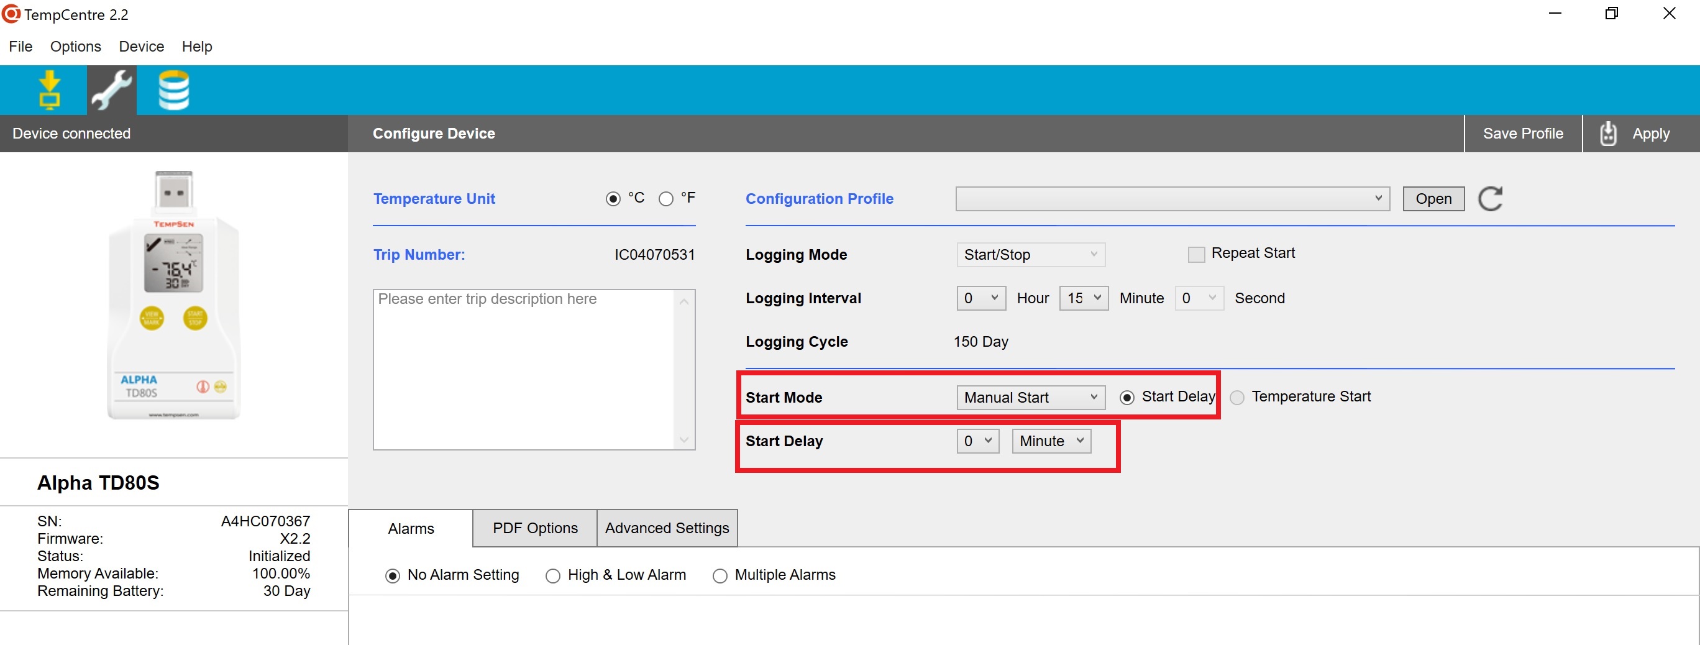Screen dimensions: 1700x645
Task: Click the yellow download data icon
Action: [50, 89]
